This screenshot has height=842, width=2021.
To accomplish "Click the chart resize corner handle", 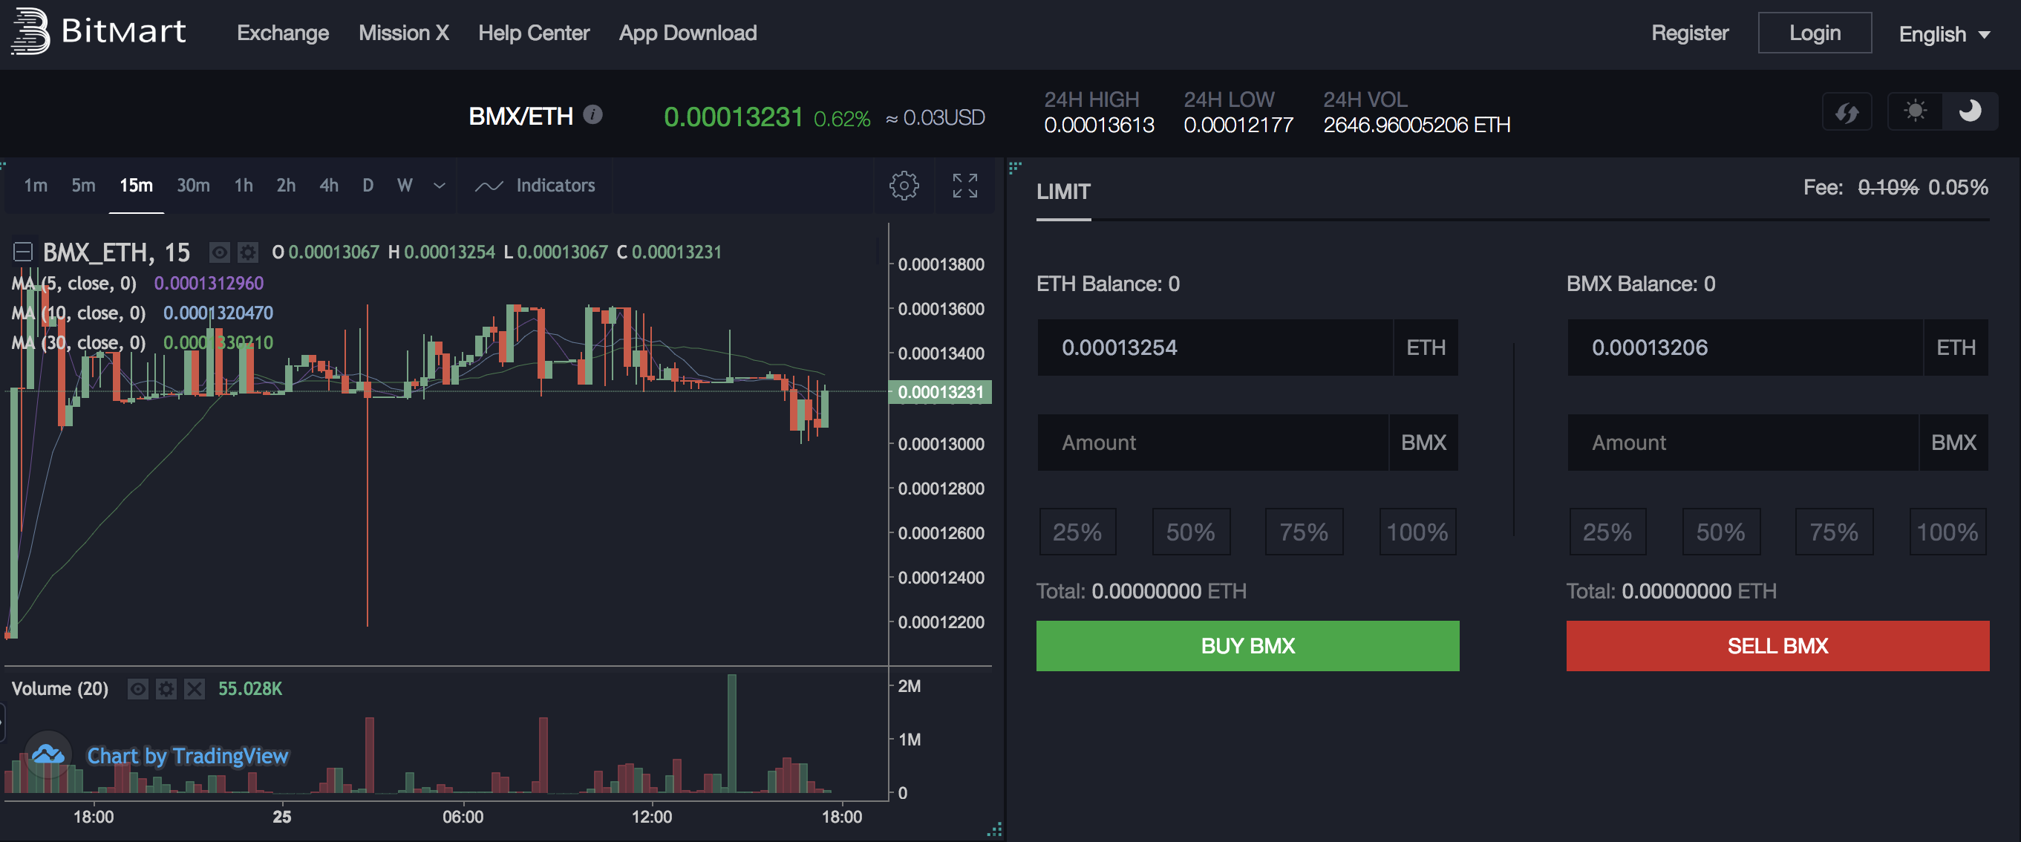I will pyautogui.click(x=995, y=830).
